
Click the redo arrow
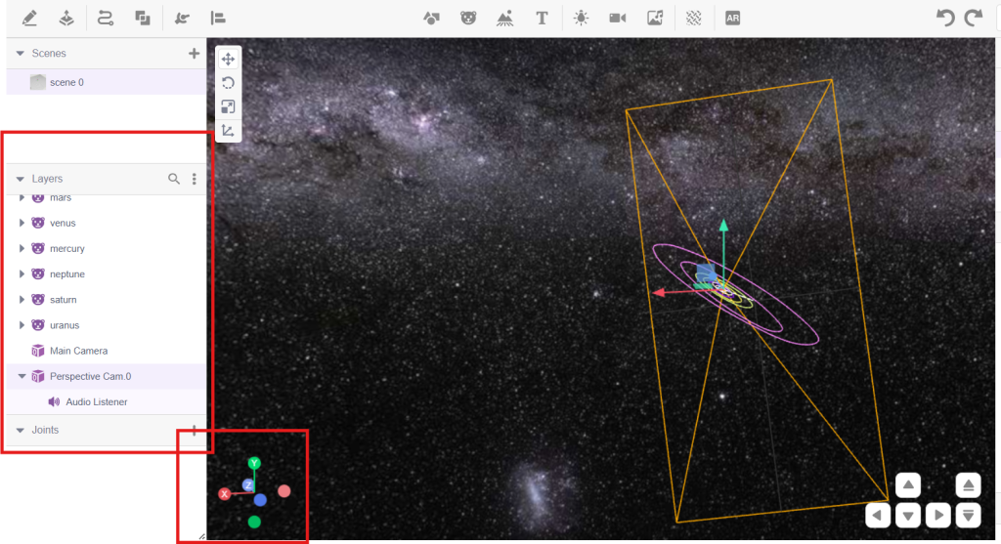pyautogui.click(x=974, y=18)
